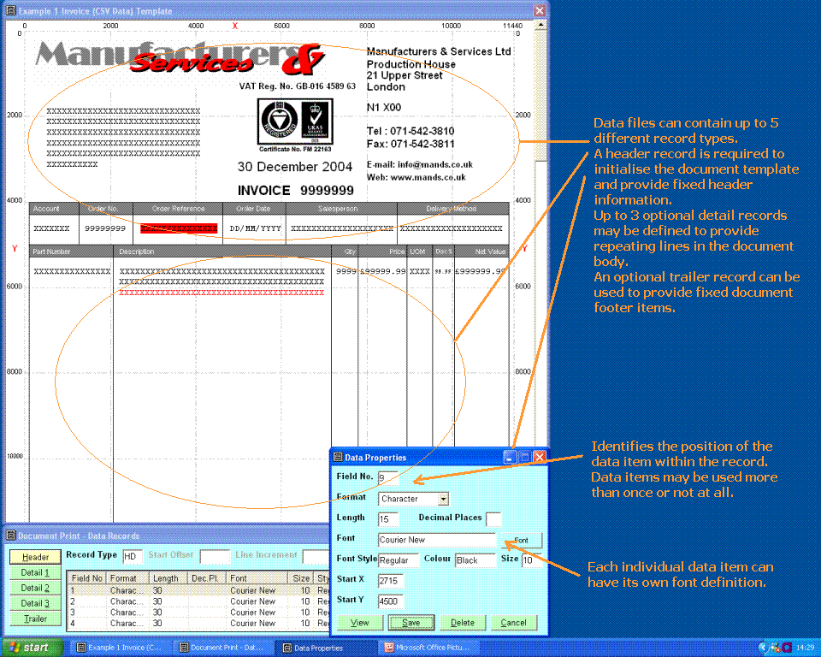Switch to the Detail 1 record tab
This screenshot has height=657, width=821.
click(35, 573)
